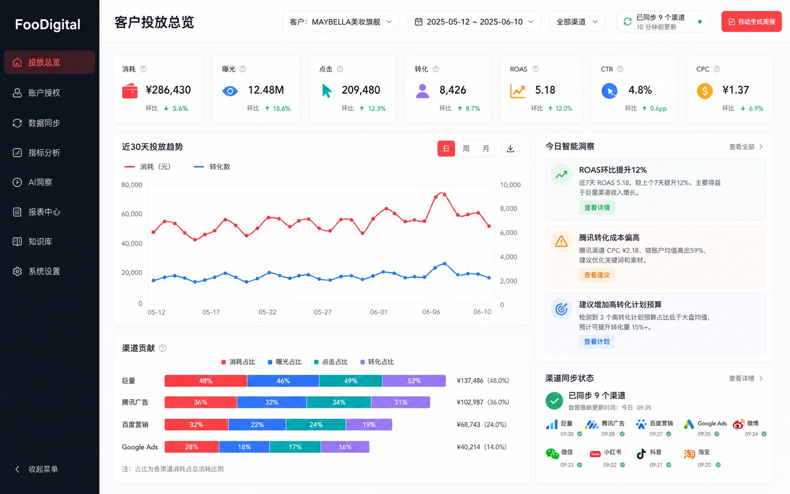The width and height of the screenshot is (790, 494).
Task: Open 指标分析 in sidebar
Action: coord(49,153)
